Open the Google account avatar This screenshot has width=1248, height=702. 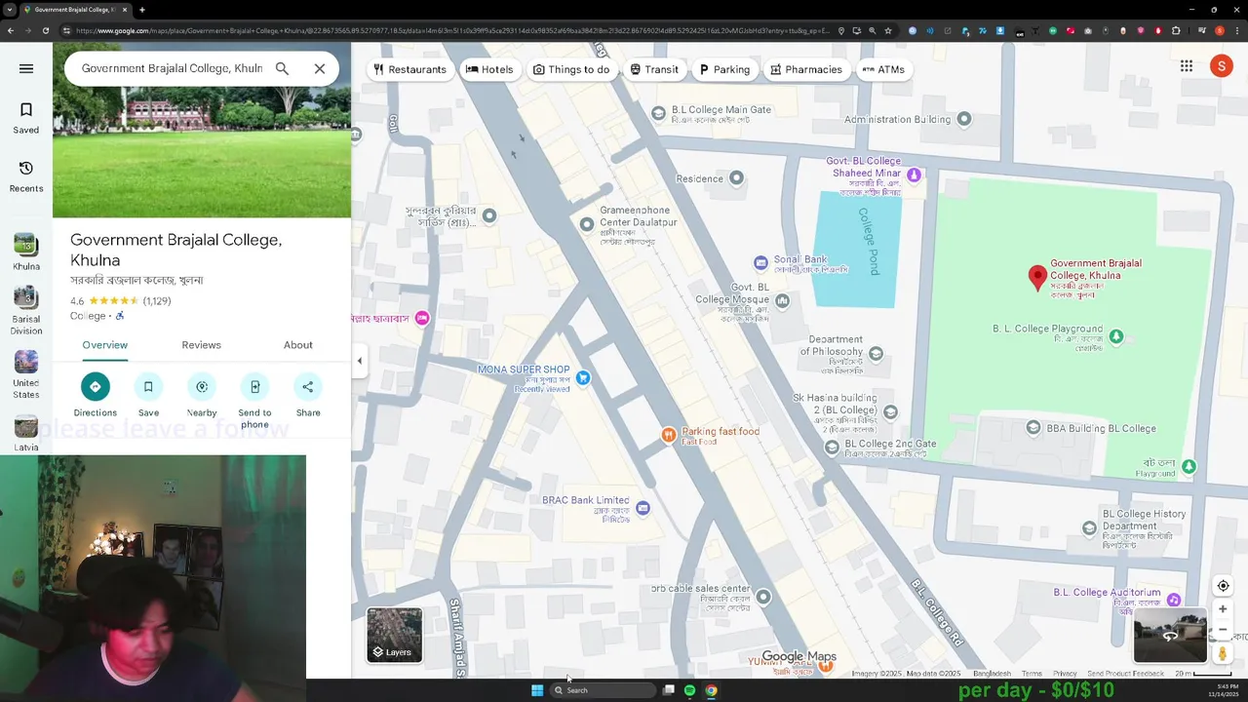click(x=1221, y=66)
